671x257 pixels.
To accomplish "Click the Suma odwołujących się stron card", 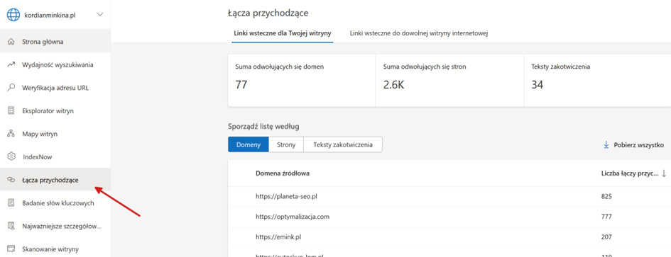I will [x=449, y=80].
